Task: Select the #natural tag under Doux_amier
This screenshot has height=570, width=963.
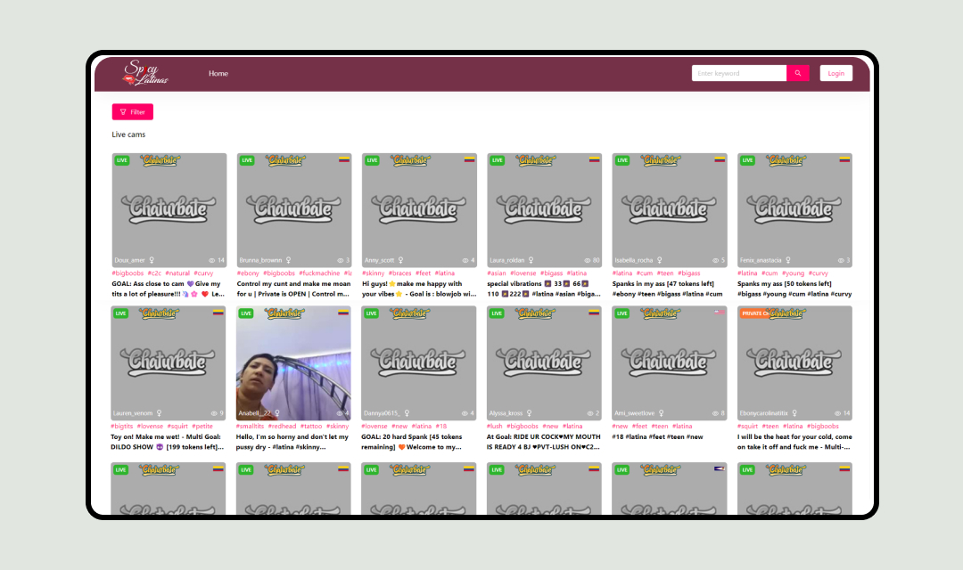Action: pos(177,273)
